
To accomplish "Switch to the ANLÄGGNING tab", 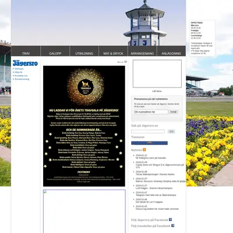I will (x=171, y=51).
